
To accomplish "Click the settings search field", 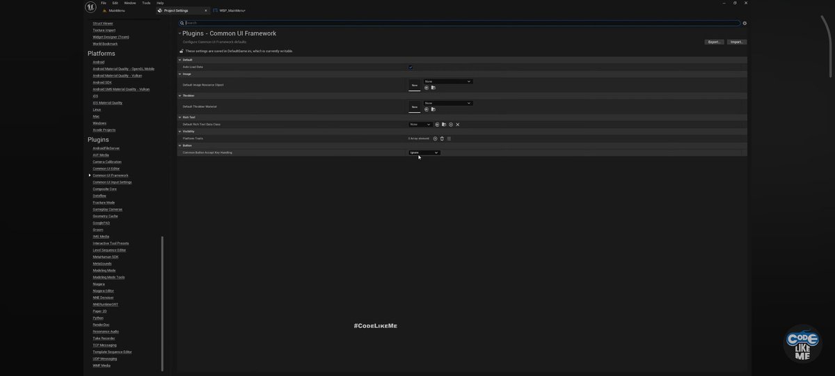I will coord(459,23).
